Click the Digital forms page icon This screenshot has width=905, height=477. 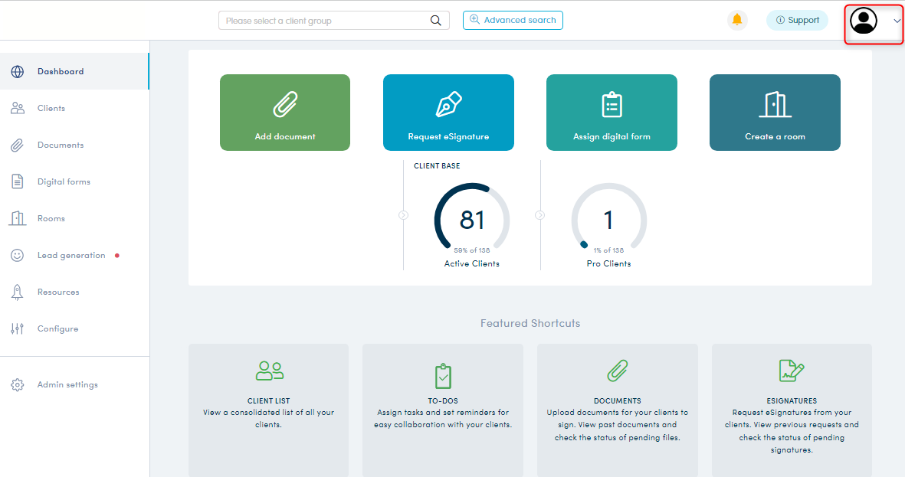pyautogui.click(x=18, y=181)
